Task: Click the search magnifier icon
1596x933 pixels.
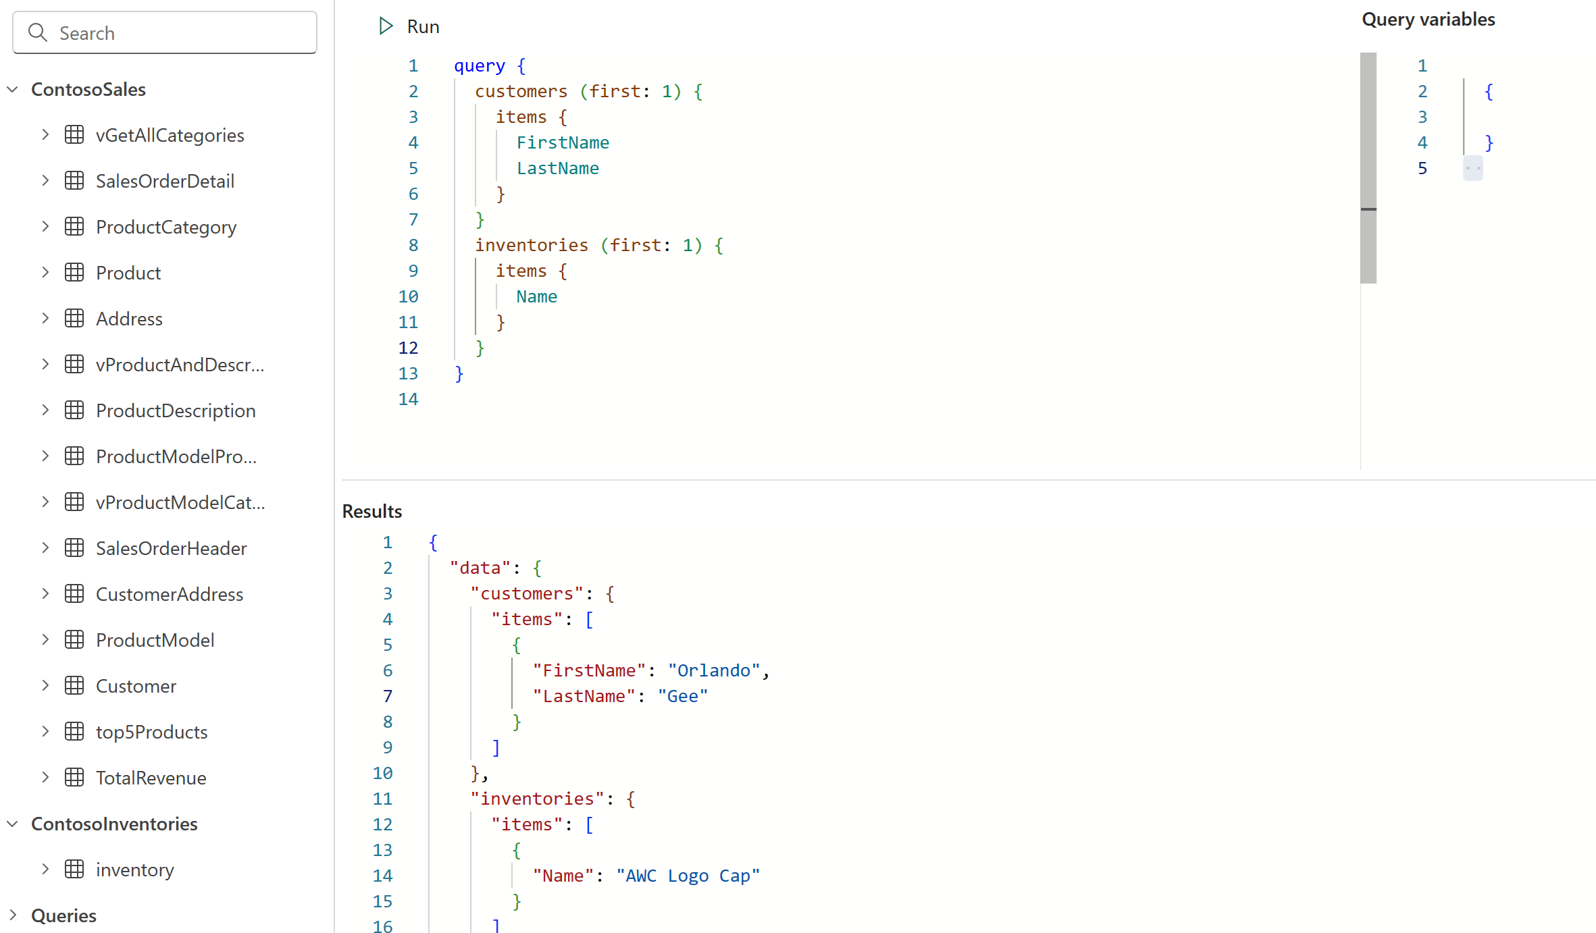Action: click(37, 32)
